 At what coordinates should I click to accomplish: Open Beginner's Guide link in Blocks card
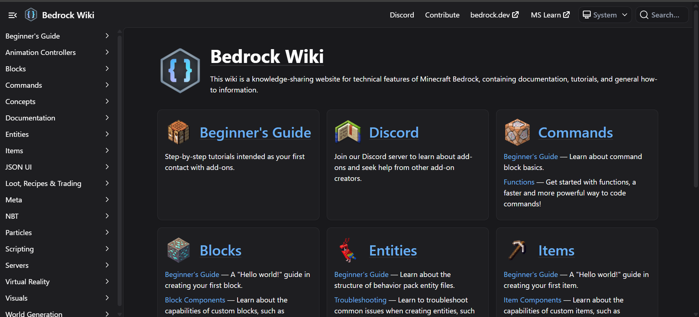tap(192, 274)
